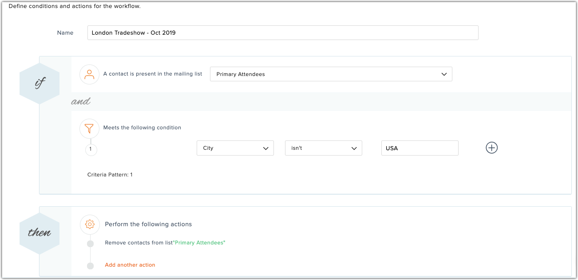Select the criteria number 1 circle
Viewport: 578px width, 280px height.
point(91,149)
